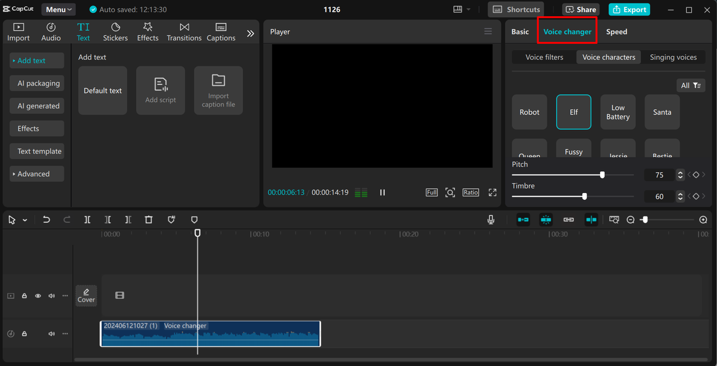
Task: Hide the video track with eye icon
Action: 38,295
